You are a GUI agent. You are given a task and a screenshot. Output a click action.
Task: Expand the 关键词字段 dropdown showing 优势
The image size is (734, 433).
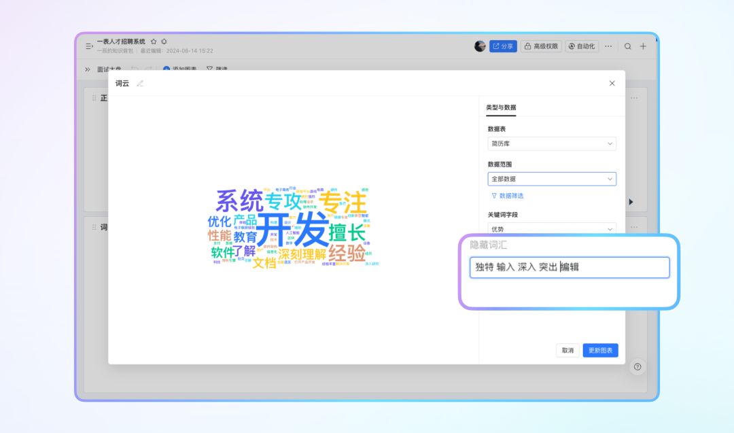tap(552, 229)
